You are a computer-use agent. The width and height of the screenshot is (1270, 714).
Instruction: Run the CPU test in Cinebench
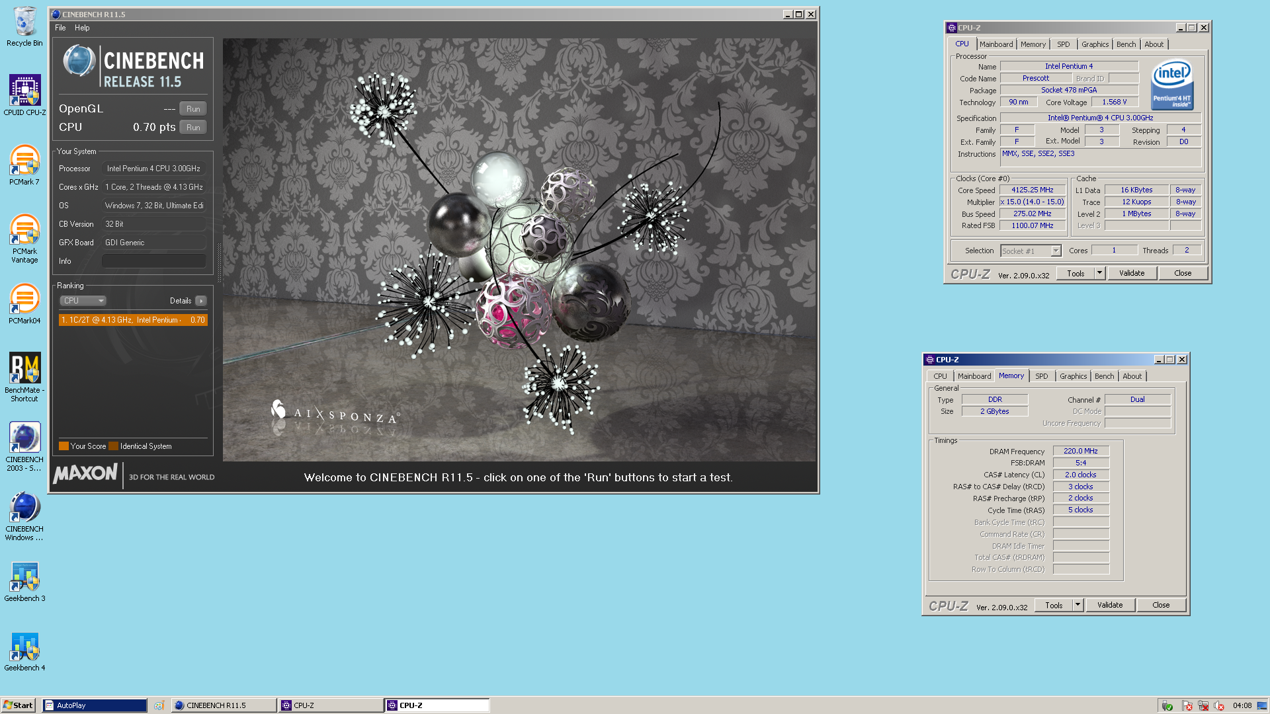193,128
